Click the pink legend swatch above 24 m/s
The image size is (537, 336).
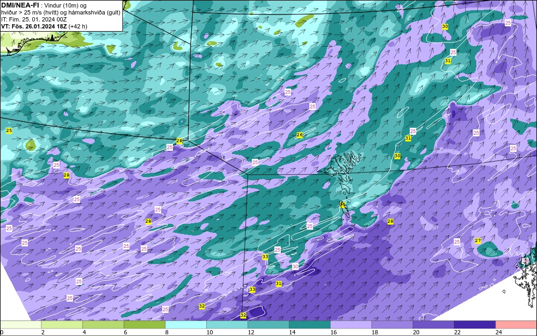coord(516,325)
